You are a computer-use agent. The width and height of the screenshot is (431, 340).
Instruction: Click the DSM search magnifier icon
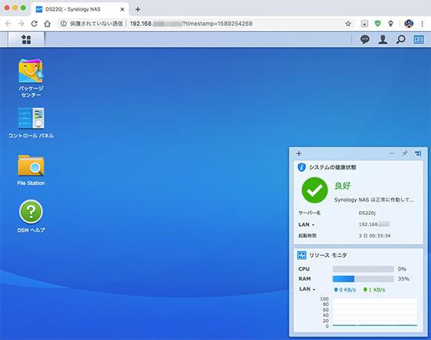tap(400, 40)
